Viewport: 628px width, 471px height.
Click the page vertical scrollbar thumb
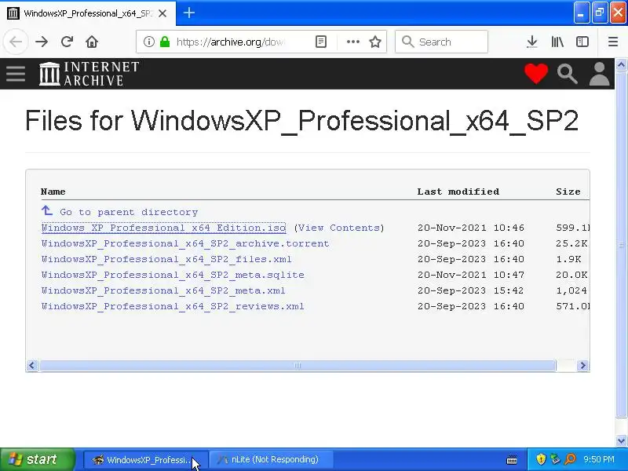point(621,244)
